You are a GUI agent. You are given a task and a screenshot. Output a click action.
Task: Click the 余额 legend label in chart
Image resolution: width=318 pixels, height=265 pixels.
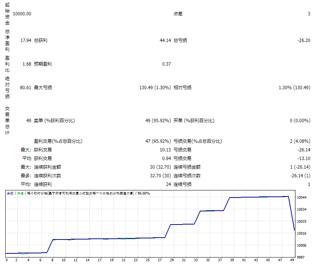(x=10, y=193)
